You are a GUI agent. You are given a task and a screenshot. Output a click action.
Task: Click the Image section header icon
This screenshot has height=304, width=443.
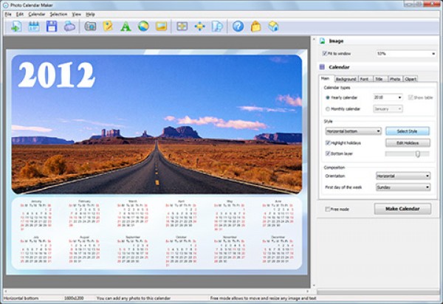tap(322, 41)
